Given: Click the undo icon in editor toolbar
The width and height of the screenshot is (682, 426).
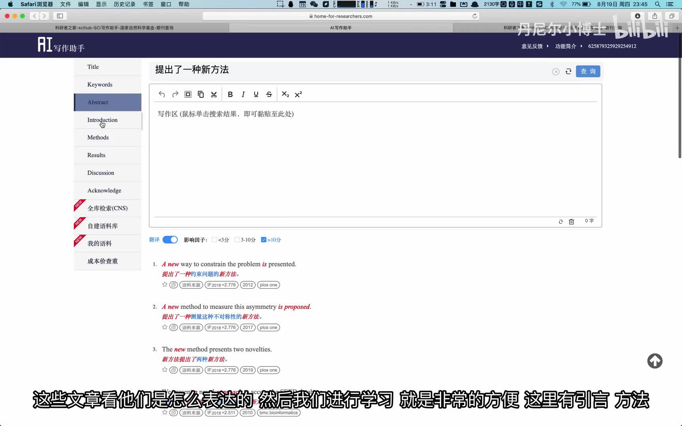Looking at the screenshot, I should [162, 94].
